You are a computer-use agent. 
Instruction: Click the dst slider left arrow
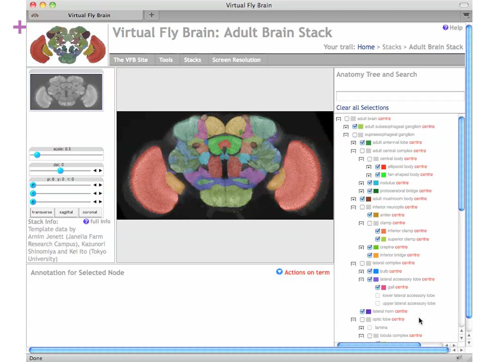(x=95, y=170)
